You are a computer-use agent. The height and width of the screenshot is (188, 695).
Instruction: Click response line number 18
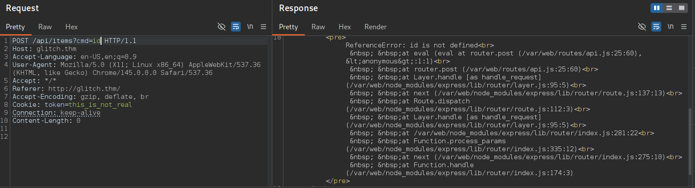tap(277, 37)
